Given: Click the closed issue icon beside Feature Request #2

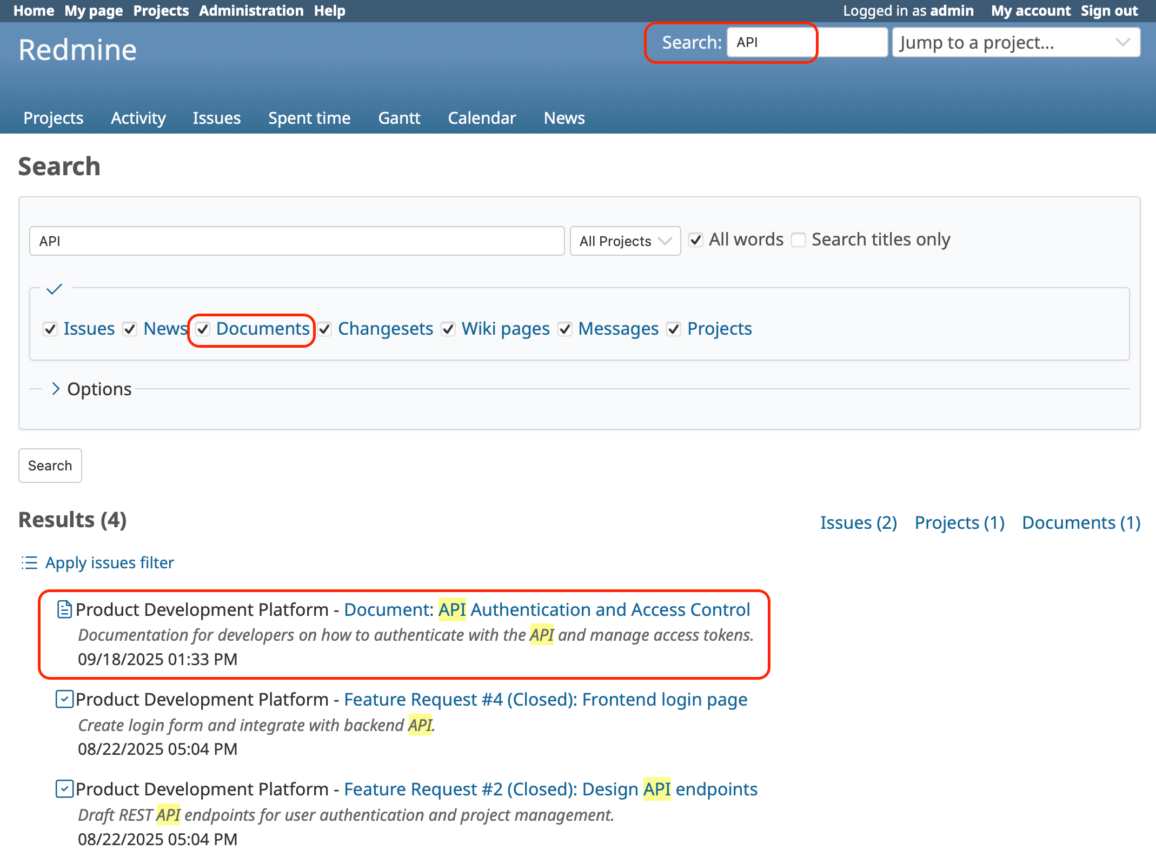Looking at the screenshot, I should pyautogui.click(x=64, y=789).
